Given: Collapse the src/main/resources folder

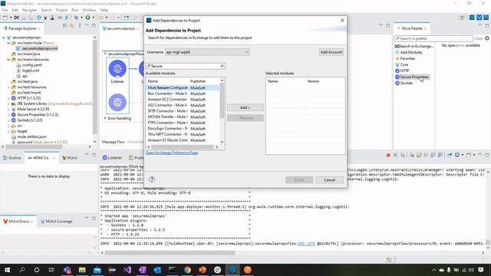Looking at the screenshot, I should [8, 60].
